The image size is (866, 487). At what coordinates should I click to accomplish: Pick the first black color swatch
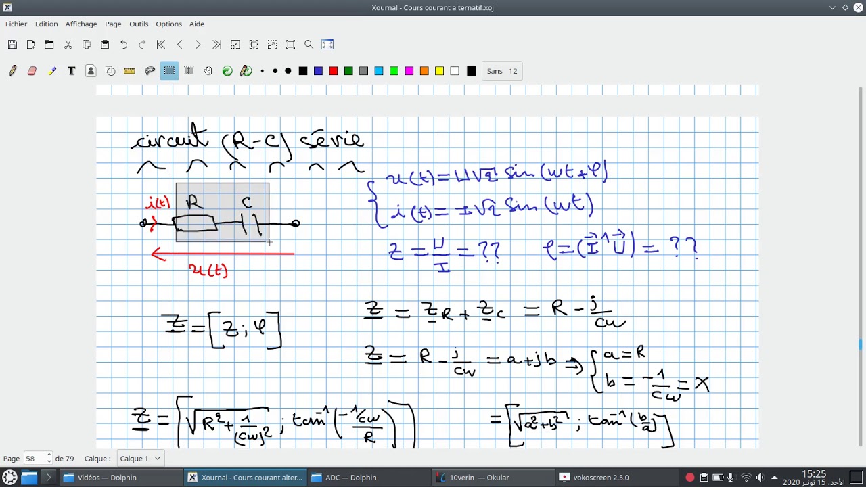[303, 71]
